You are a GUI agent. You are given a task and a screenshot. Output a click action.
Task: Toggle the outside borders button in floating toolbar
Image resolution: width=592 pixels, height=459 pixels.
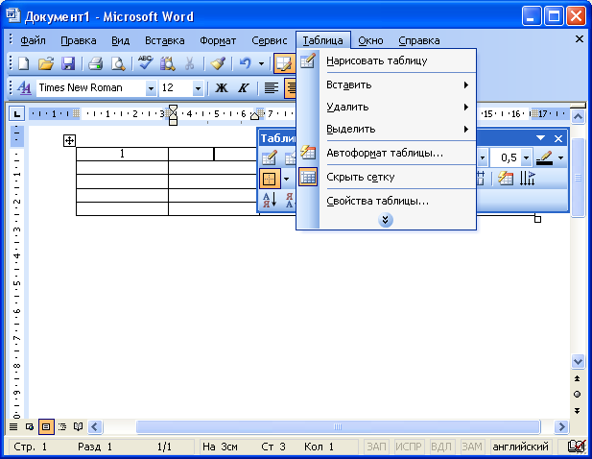click(270, 179)
